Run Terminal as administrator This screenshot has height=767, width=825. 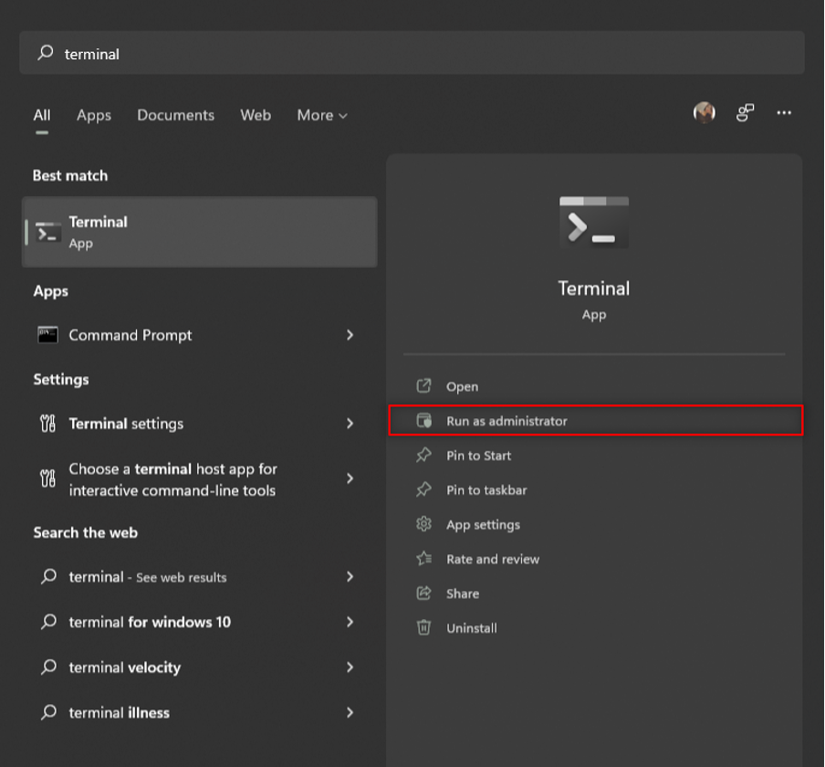[506, 421]
